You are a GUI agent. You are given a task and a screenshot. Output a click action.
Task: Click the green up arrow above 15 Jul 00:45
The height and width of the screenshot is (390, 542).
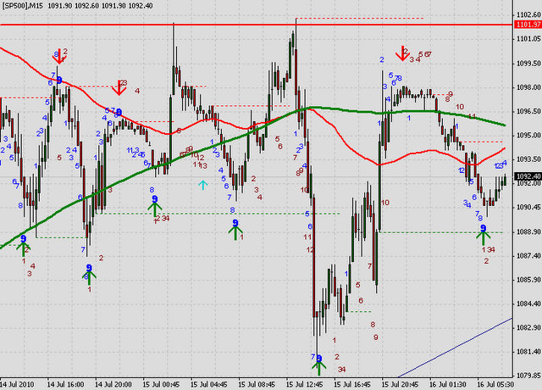click(x=154, y=205)
